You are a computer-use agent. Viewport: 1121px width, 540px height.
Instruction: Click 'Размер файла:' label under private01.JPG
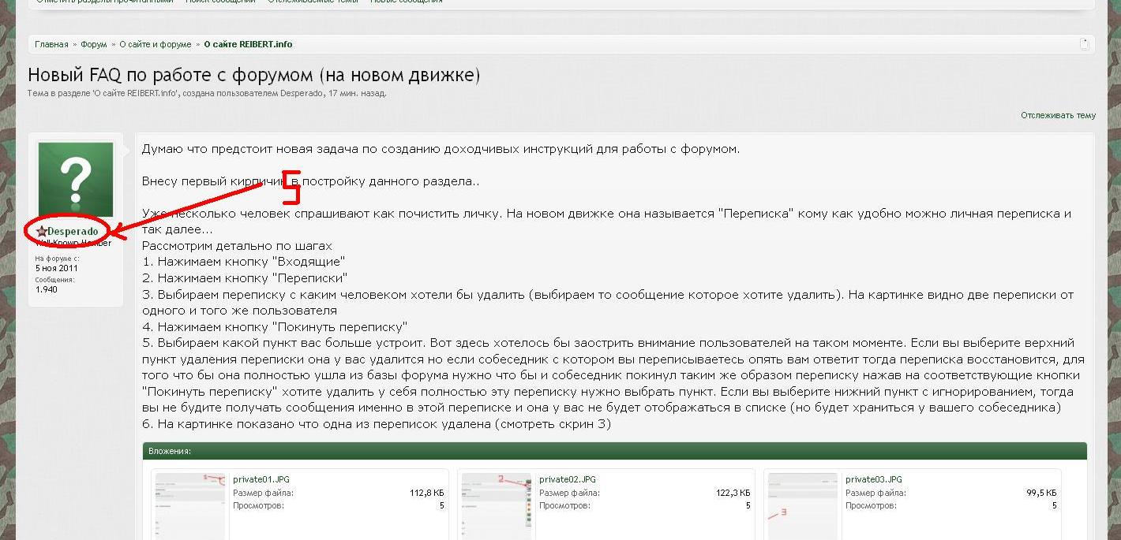(263, 493)
